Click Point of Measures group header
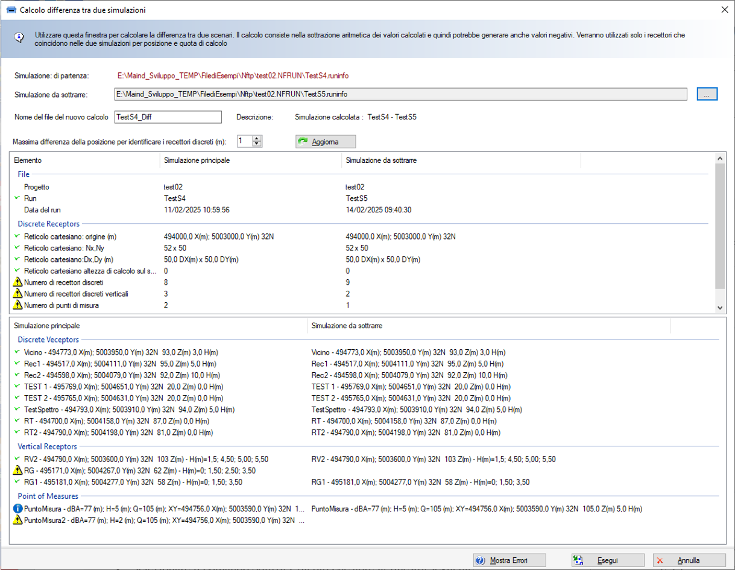Image resolution: width=735 pixels, height=570 pixels. pyautogui.click(x=48, y=496)
